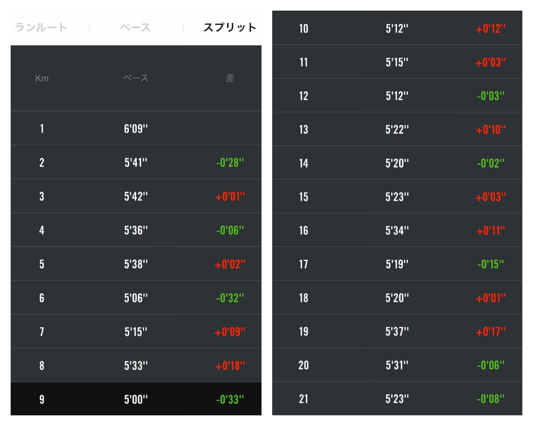The height and width of the screenshot is (426, 533).
Task: Click the ペース column header in the table
Action: [x=136, y=78]
